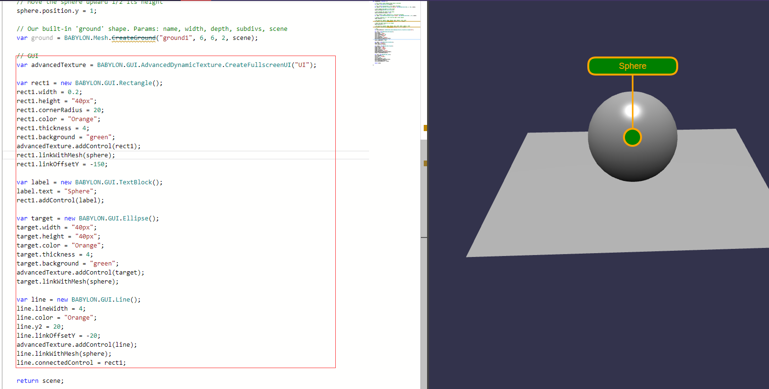Click the line 'var rect1 = new BABYLON.GUI.Rectangle();'
The height and width of the screenshot is (389, 769).
click(x=89, y=83)
